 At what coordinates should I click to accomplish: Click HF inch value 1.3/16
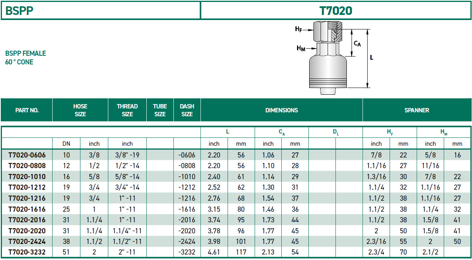pos(376,177)
